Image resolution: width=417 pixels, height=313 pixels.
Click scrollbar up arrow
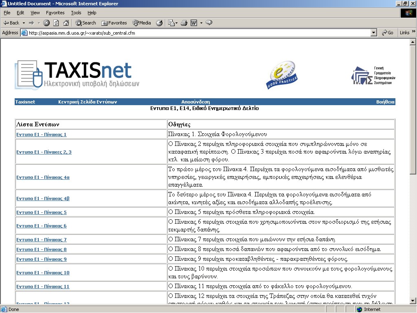(413, 42)
